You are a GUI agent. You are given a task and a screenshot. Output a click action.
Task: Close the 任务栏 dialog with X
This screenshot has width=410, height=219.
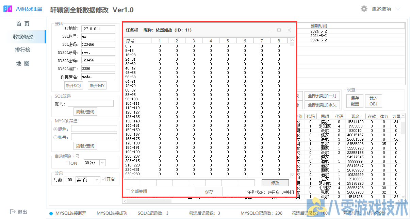coord(289,30)
